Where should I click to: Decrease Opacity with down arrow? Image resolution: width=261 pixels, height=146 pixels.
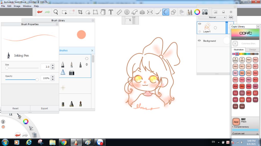coord(53,79)
